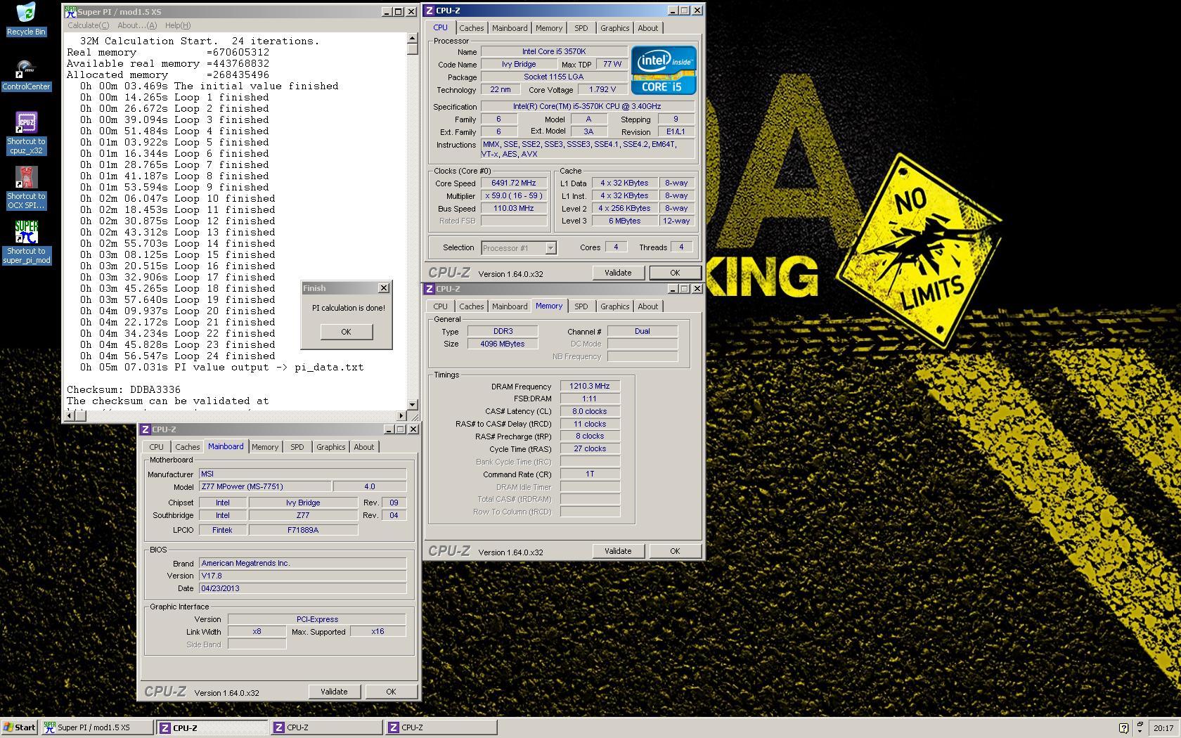Close the Finish dialog
Image resolution: width=1181 pixels, height=738 pixels.
[384, 288]
